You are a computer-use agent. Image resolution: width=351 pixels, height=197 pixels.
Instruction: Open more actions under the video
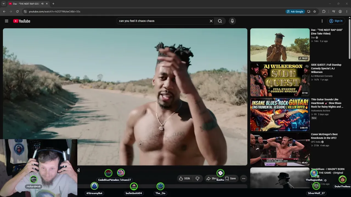pyautogui.click(x=244, y=178)
